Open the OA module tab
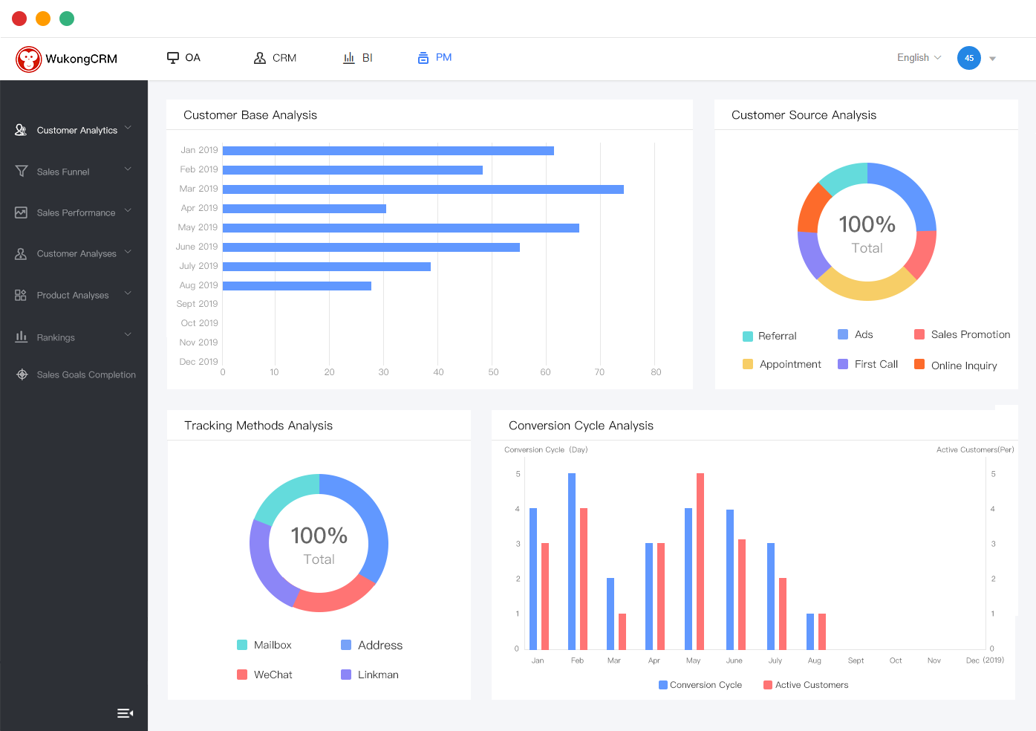The height and width of the screenshot is (731, 1036). (183, 58)
